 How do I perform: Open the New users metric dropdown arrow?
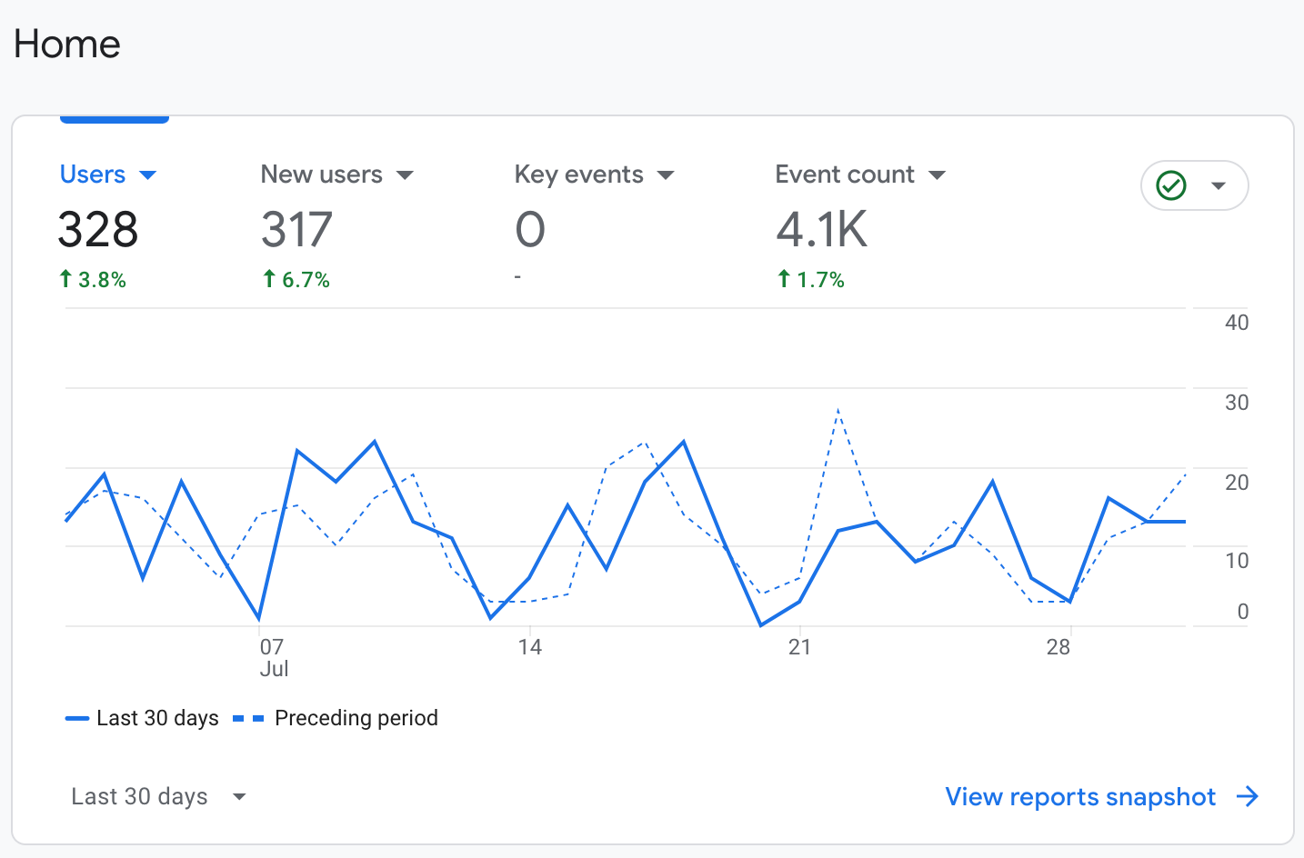pyautogui.click(x=406, y=175)
